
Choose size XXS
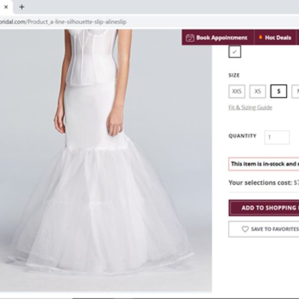coord(237,91)
